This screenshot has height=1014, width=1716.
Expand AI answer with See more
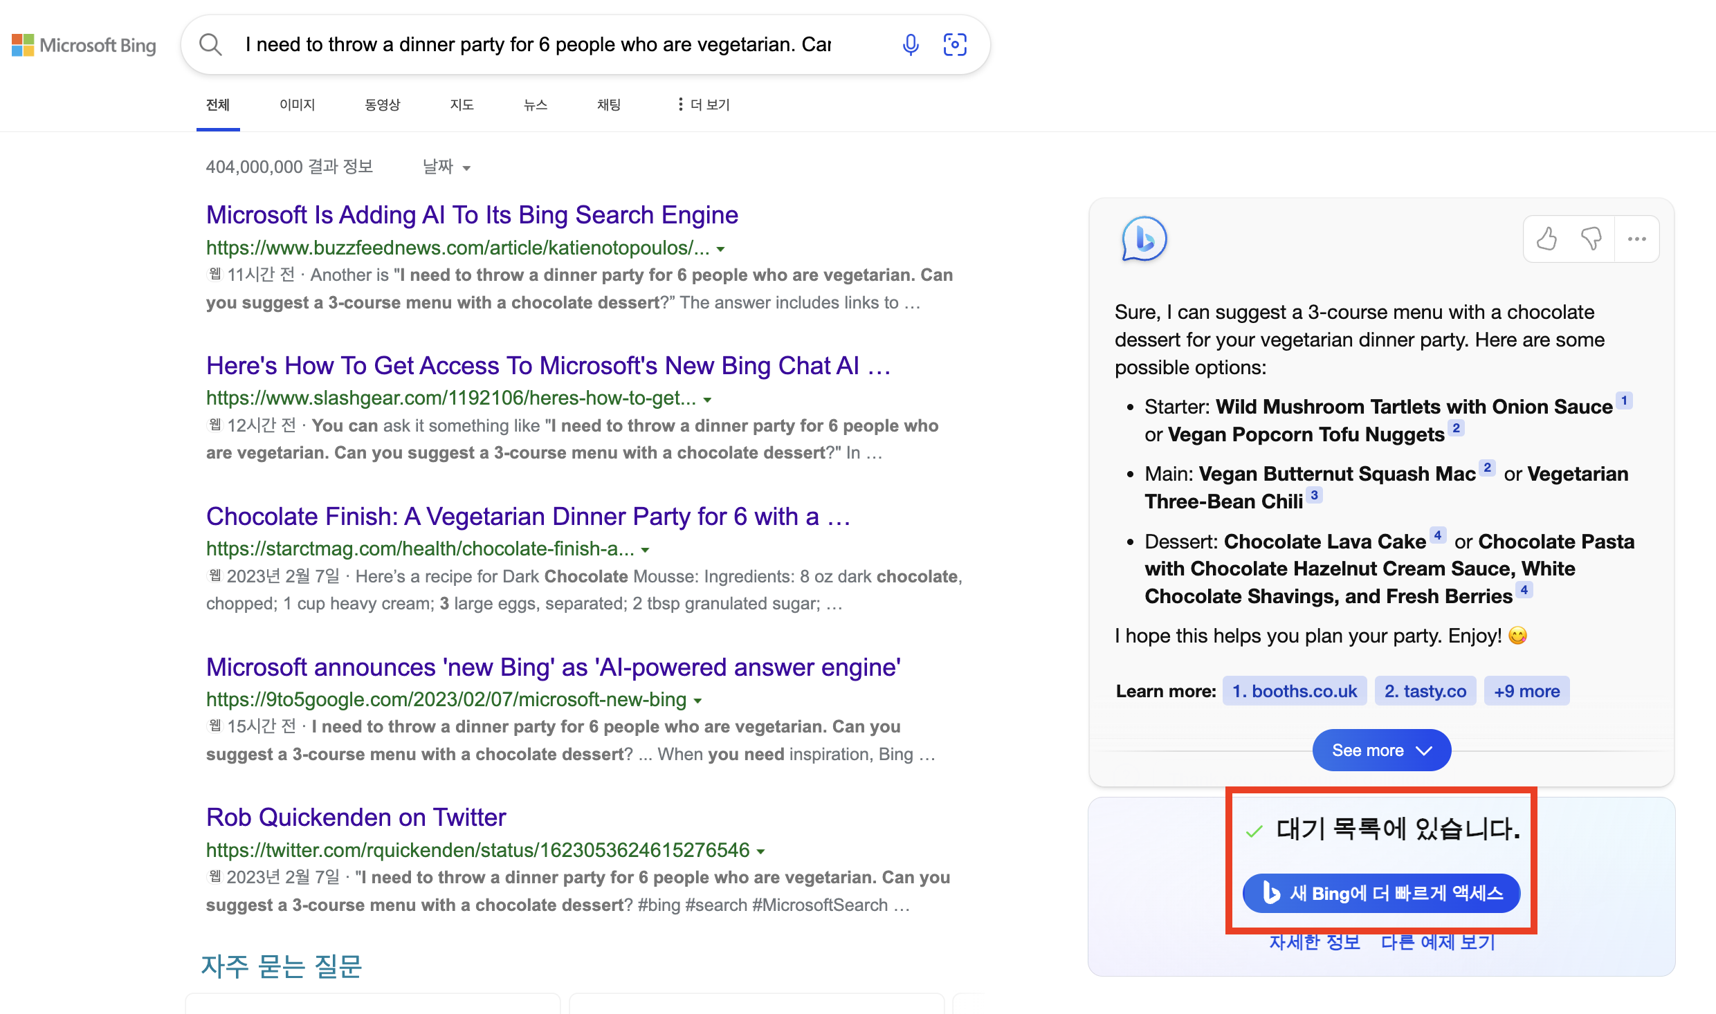click(1381, 750)
